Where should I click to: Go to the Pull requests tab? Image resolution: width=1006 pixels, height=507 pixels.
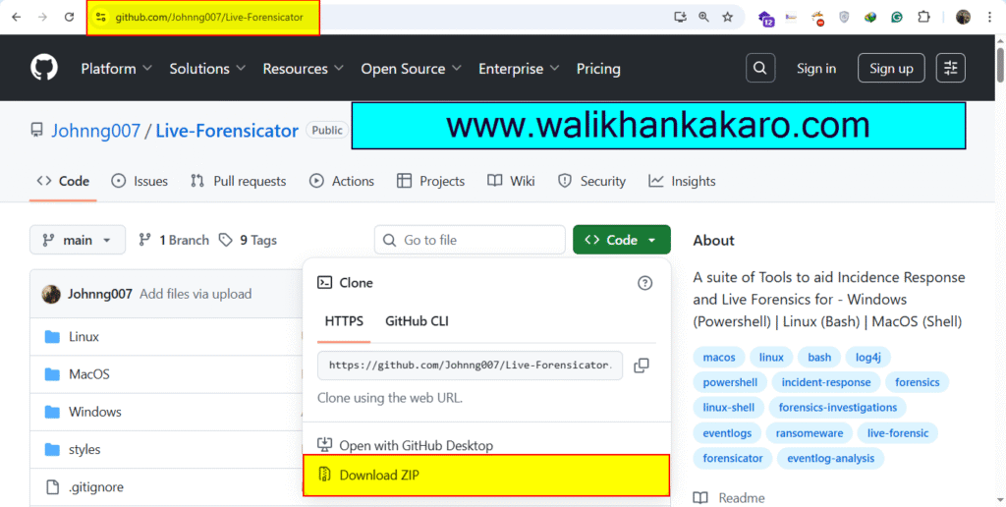(x=238, y=181)
